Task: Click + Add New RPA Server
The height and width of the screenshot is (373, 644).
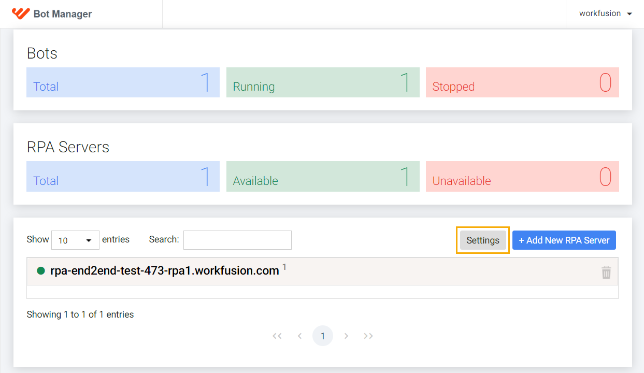Action: tap(564, 240)
